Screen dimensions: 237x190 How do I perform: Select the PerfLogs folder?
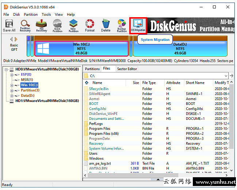point(96,124)
